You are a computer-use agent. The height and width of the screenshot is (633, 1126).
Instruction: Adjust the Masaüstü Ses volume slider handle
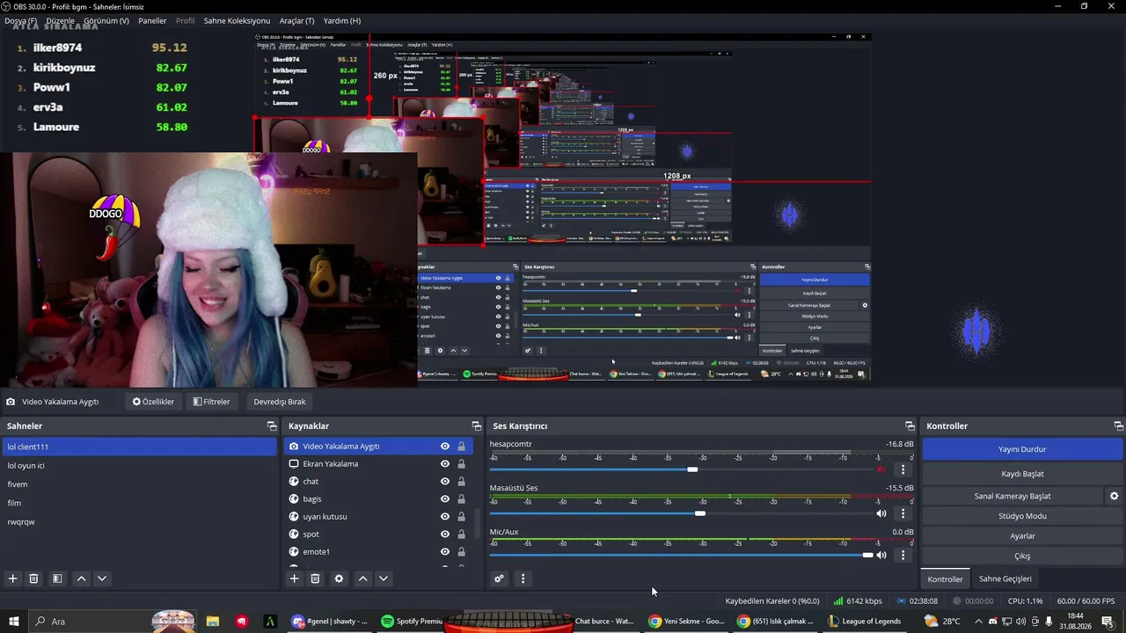pos(699,513)
